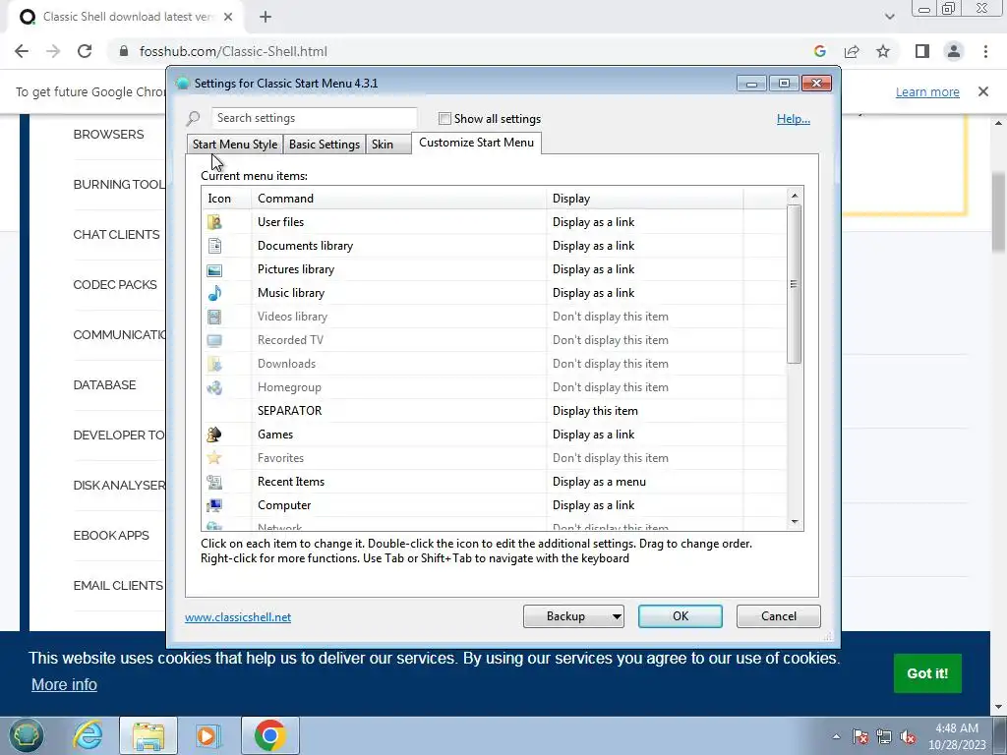The image size is (1007, 755).
Task: Click the Favorites star icon
Action: click(x=214, y=458)
